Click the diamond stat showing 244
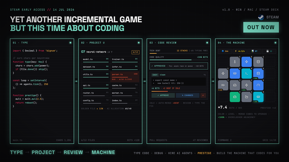The height and width of the screenshot is (162, 289). 225,51
